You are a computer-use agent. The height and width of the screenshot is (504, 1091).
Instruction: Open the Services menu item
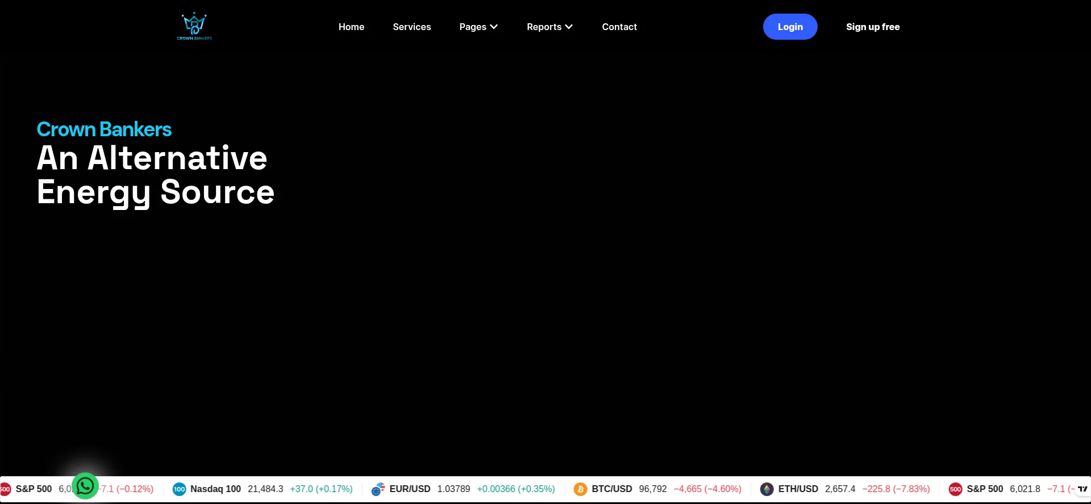[412, 27]
